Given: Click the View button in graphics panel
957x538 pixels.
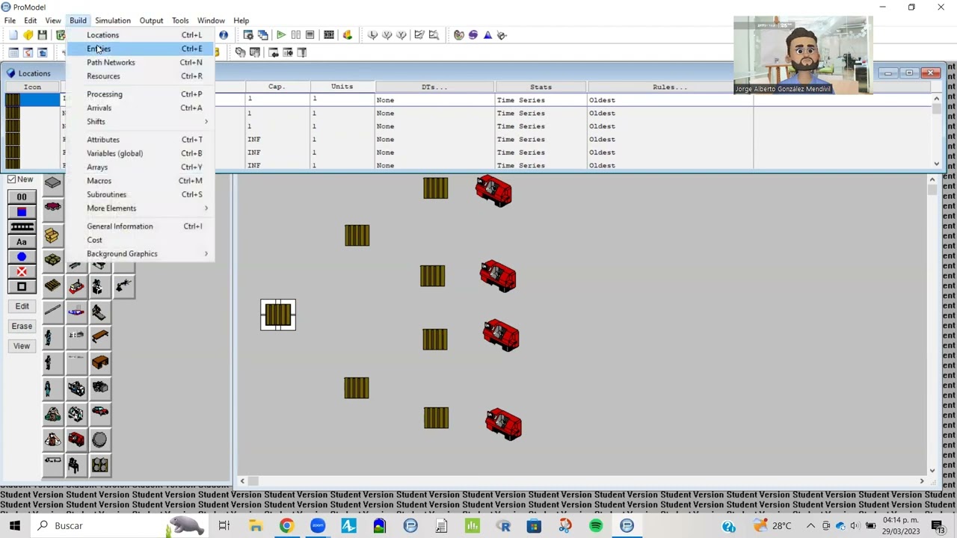Looking at the screenshot, I should click(22, 346).
